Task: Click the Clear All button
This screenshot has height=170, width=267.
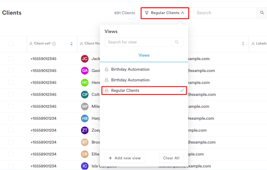Action: [x=171, y=158]
